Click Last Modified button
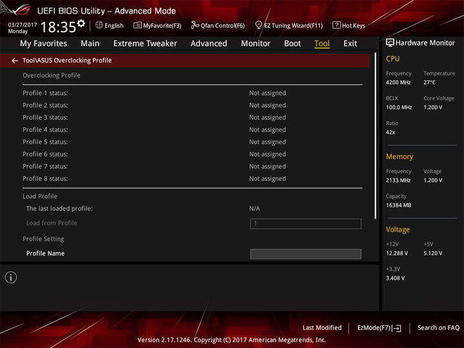464x348 pixels. [x=322, y=328]
